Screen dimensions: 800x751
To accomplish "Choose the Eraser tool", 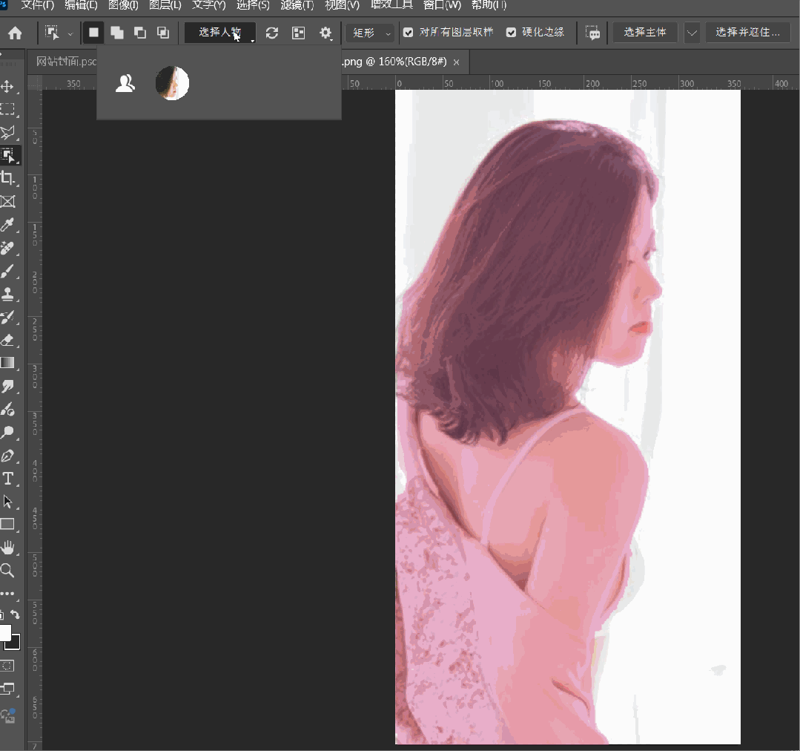I will [8, 340].
